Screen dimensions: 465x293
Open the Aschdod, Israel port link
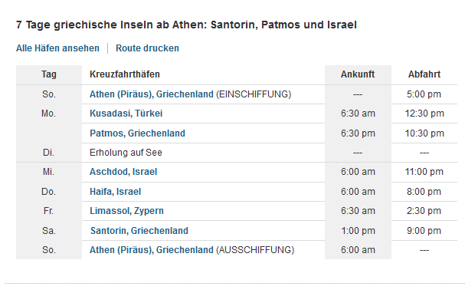point(123,172)
